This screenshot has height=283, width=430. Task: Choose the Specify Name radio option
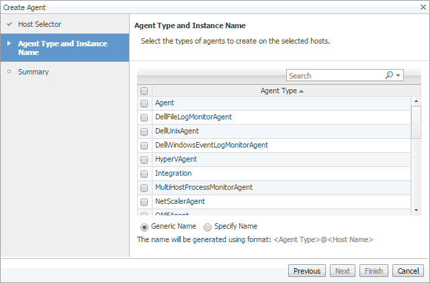207,227
